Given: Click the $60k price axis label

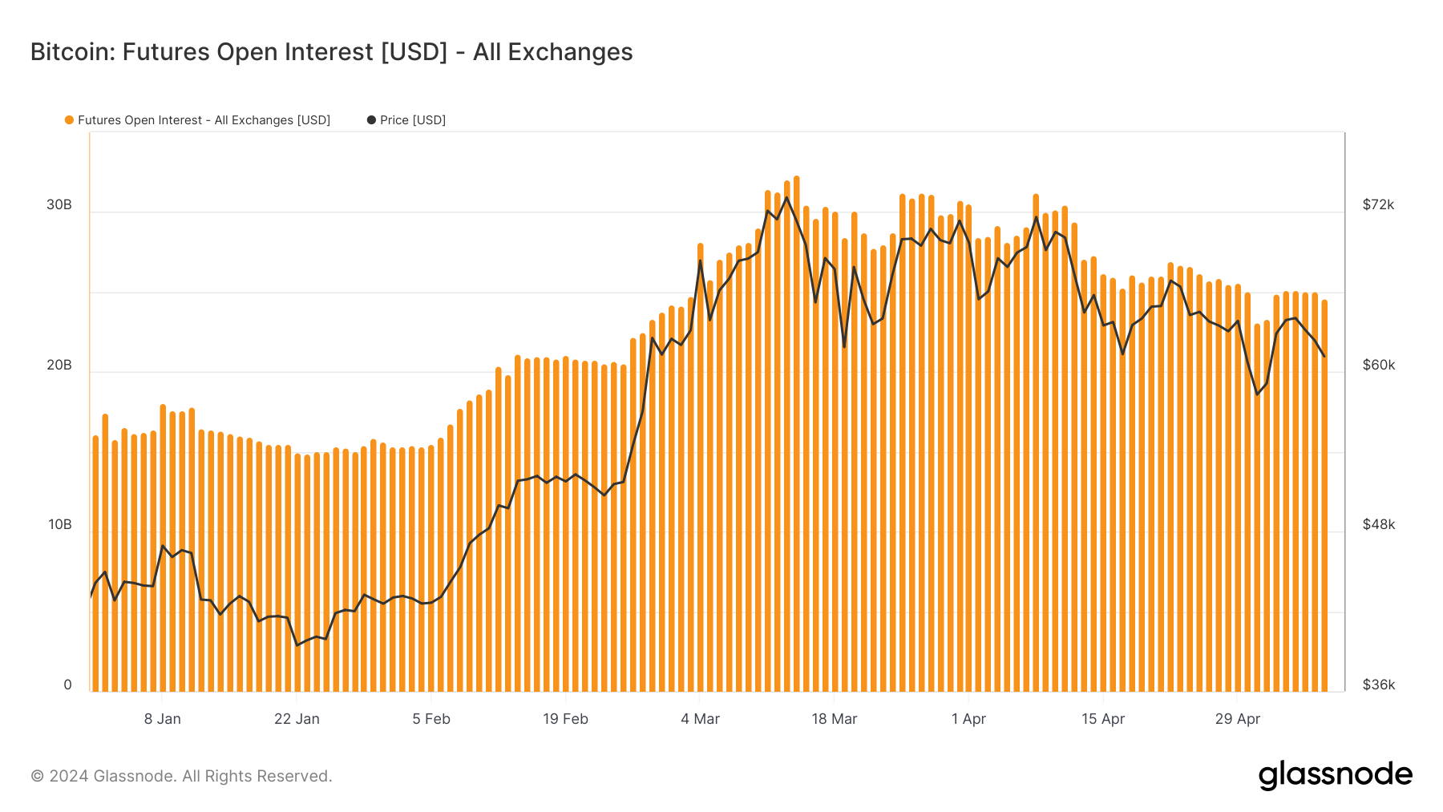Looking at the screenshot, I should [x=1378, y=365].
